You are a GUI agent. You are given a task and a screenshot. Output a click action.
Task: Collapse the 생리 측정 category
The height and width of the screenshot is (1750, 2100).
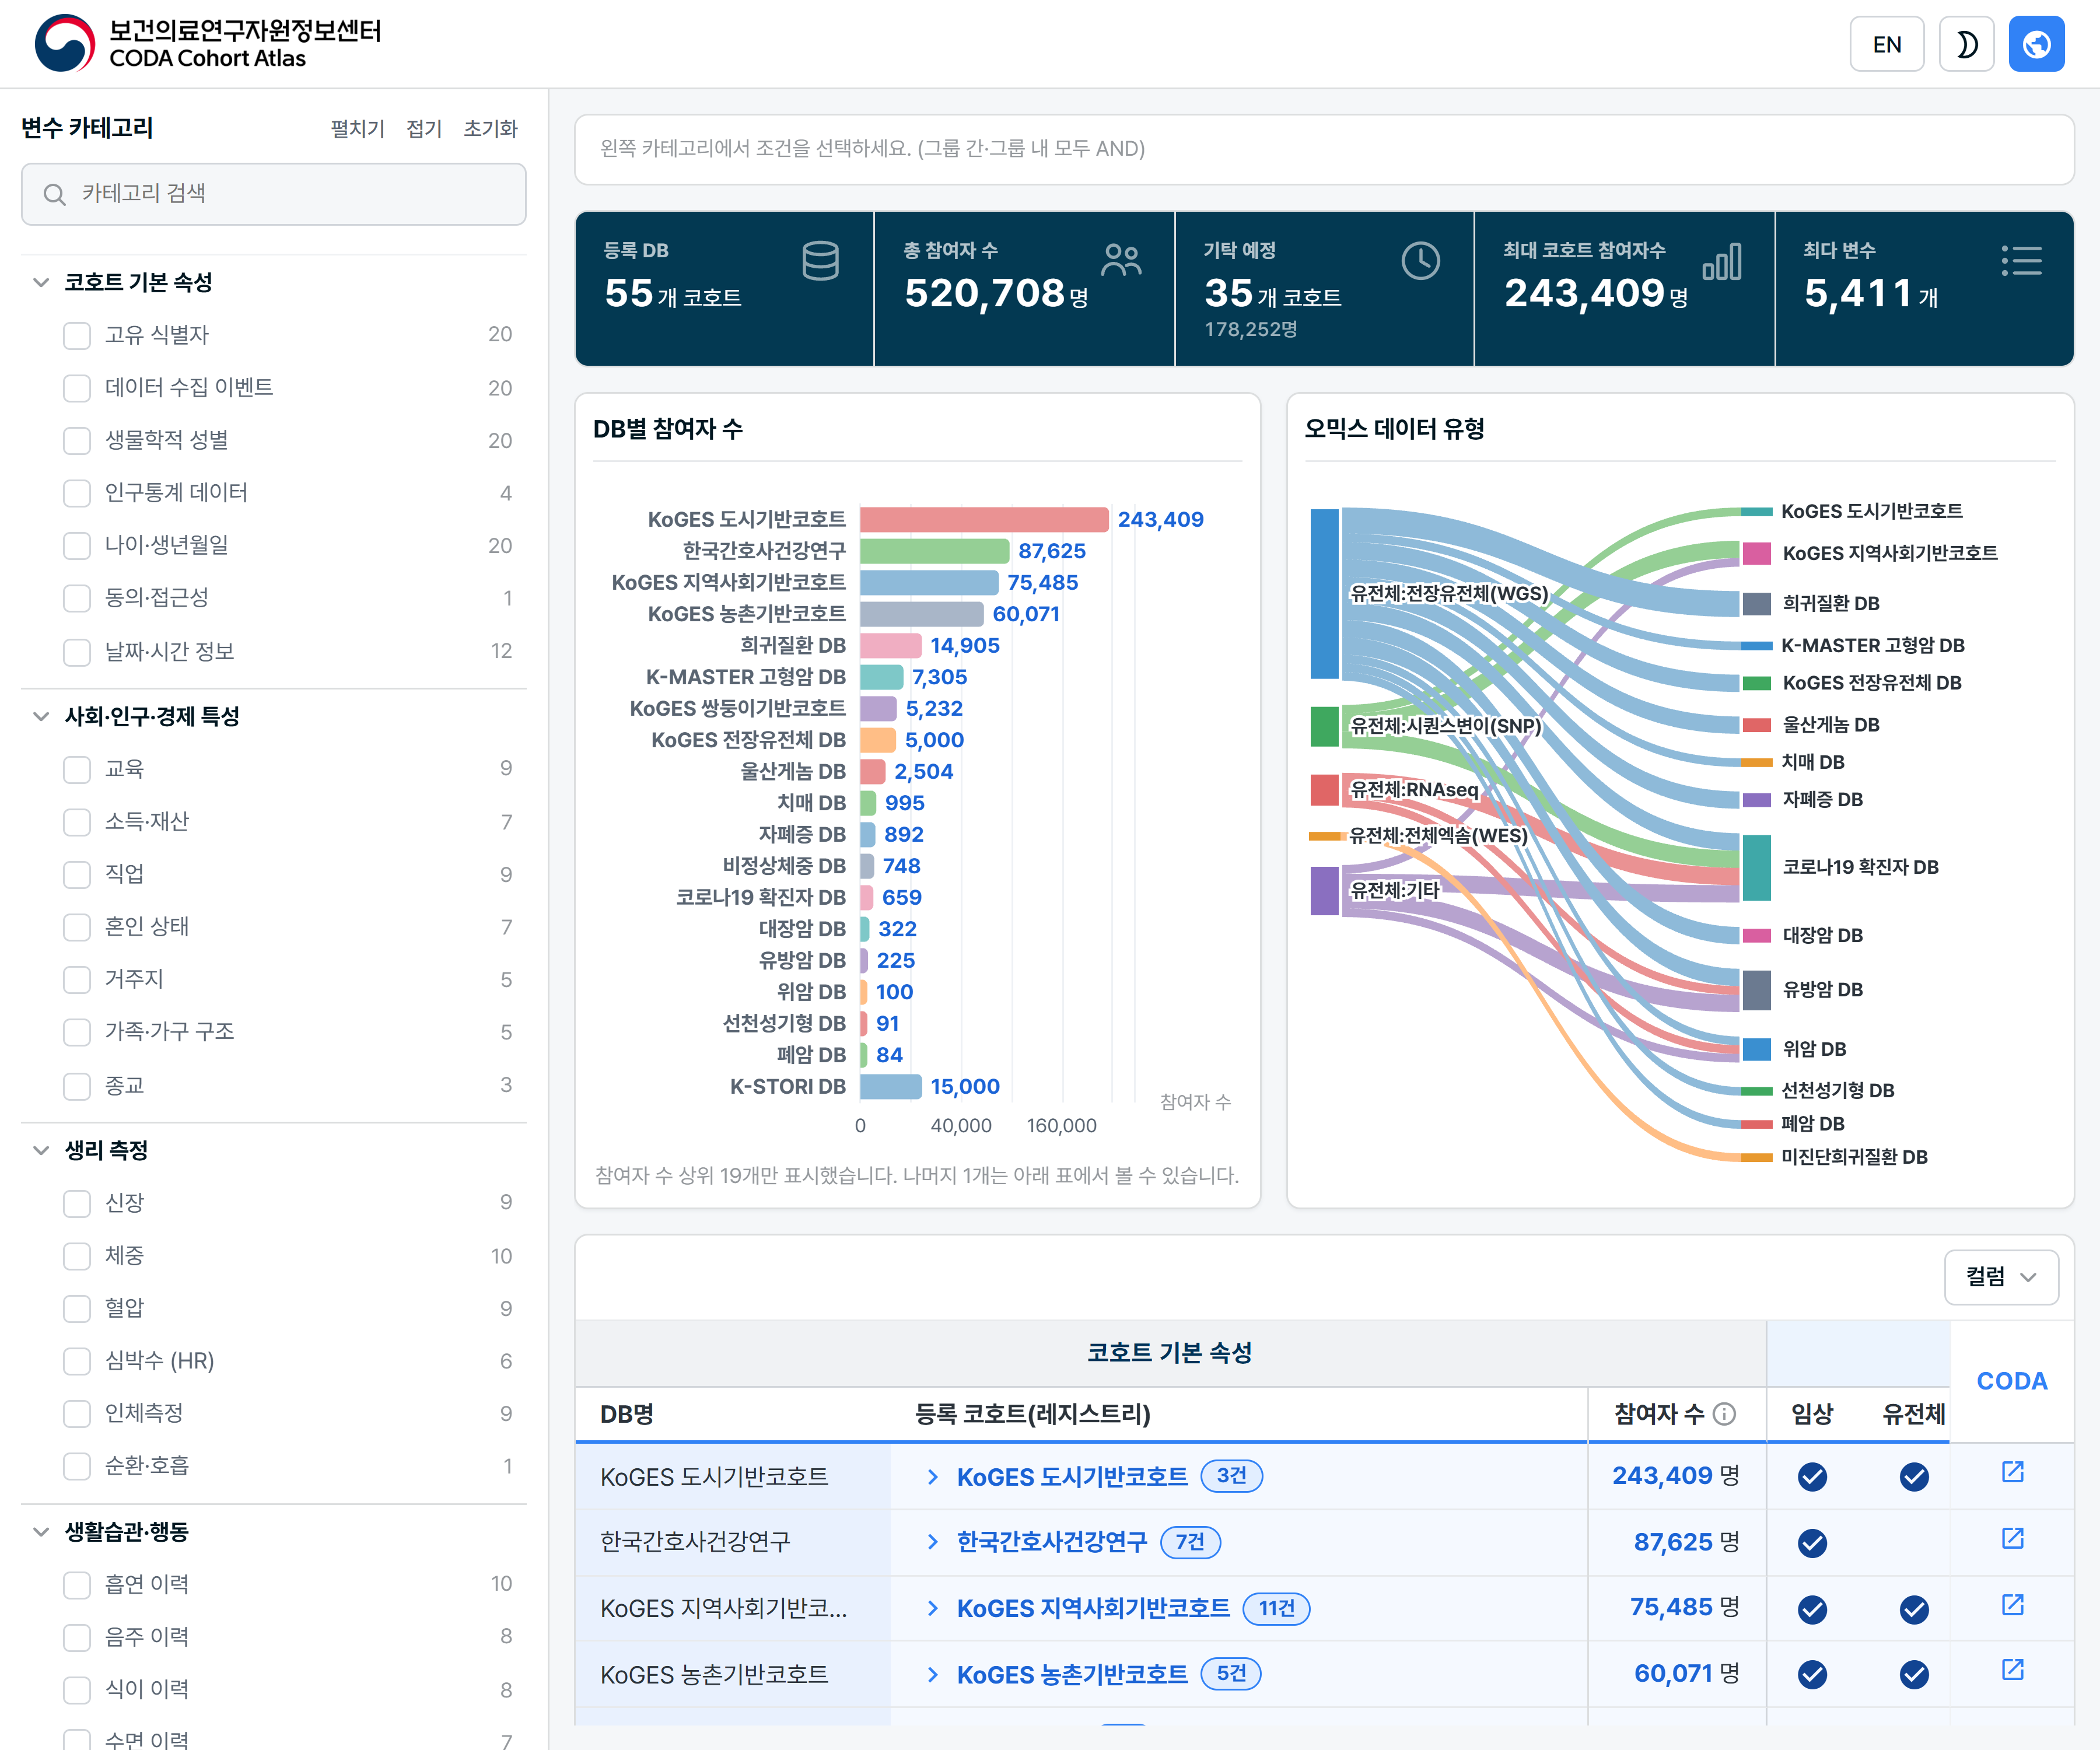click(x=41, y=1150)
